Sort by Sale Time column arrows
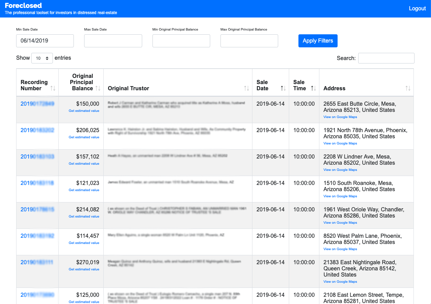431x304 pixels. click(313, 88)
